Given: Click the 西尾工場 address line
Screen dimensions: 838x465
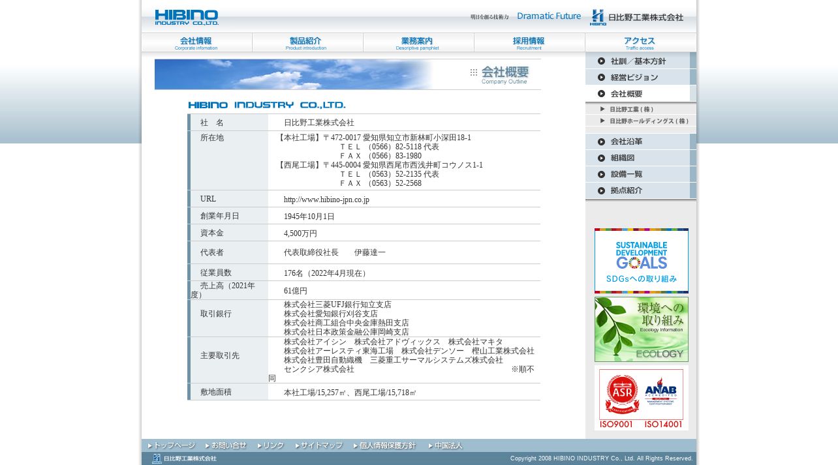Looking at the screenshot, I should 380,165.
